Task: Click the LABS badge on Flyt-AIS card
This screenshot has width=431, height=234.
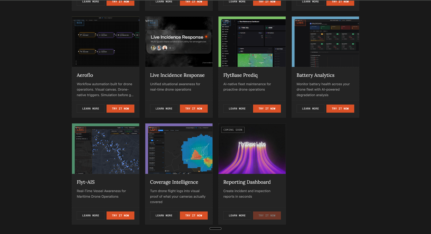Action: [x=80, y=130]
